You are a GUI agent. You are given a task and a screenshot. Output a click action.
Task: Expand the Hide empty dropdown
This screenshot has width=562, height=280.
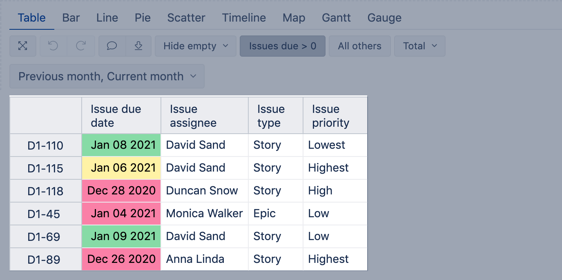[196, 46]
